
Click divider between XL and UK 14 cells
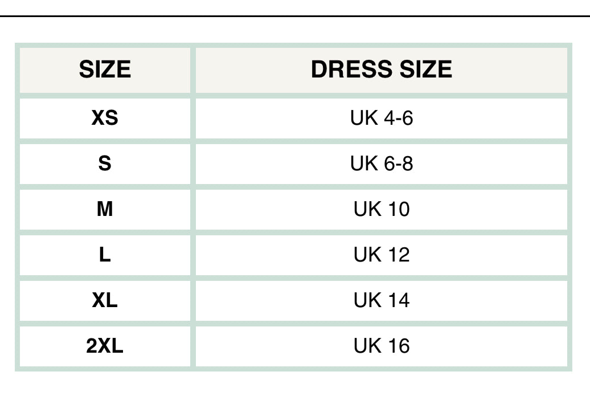pyautogui.click(x=193, y=300)
